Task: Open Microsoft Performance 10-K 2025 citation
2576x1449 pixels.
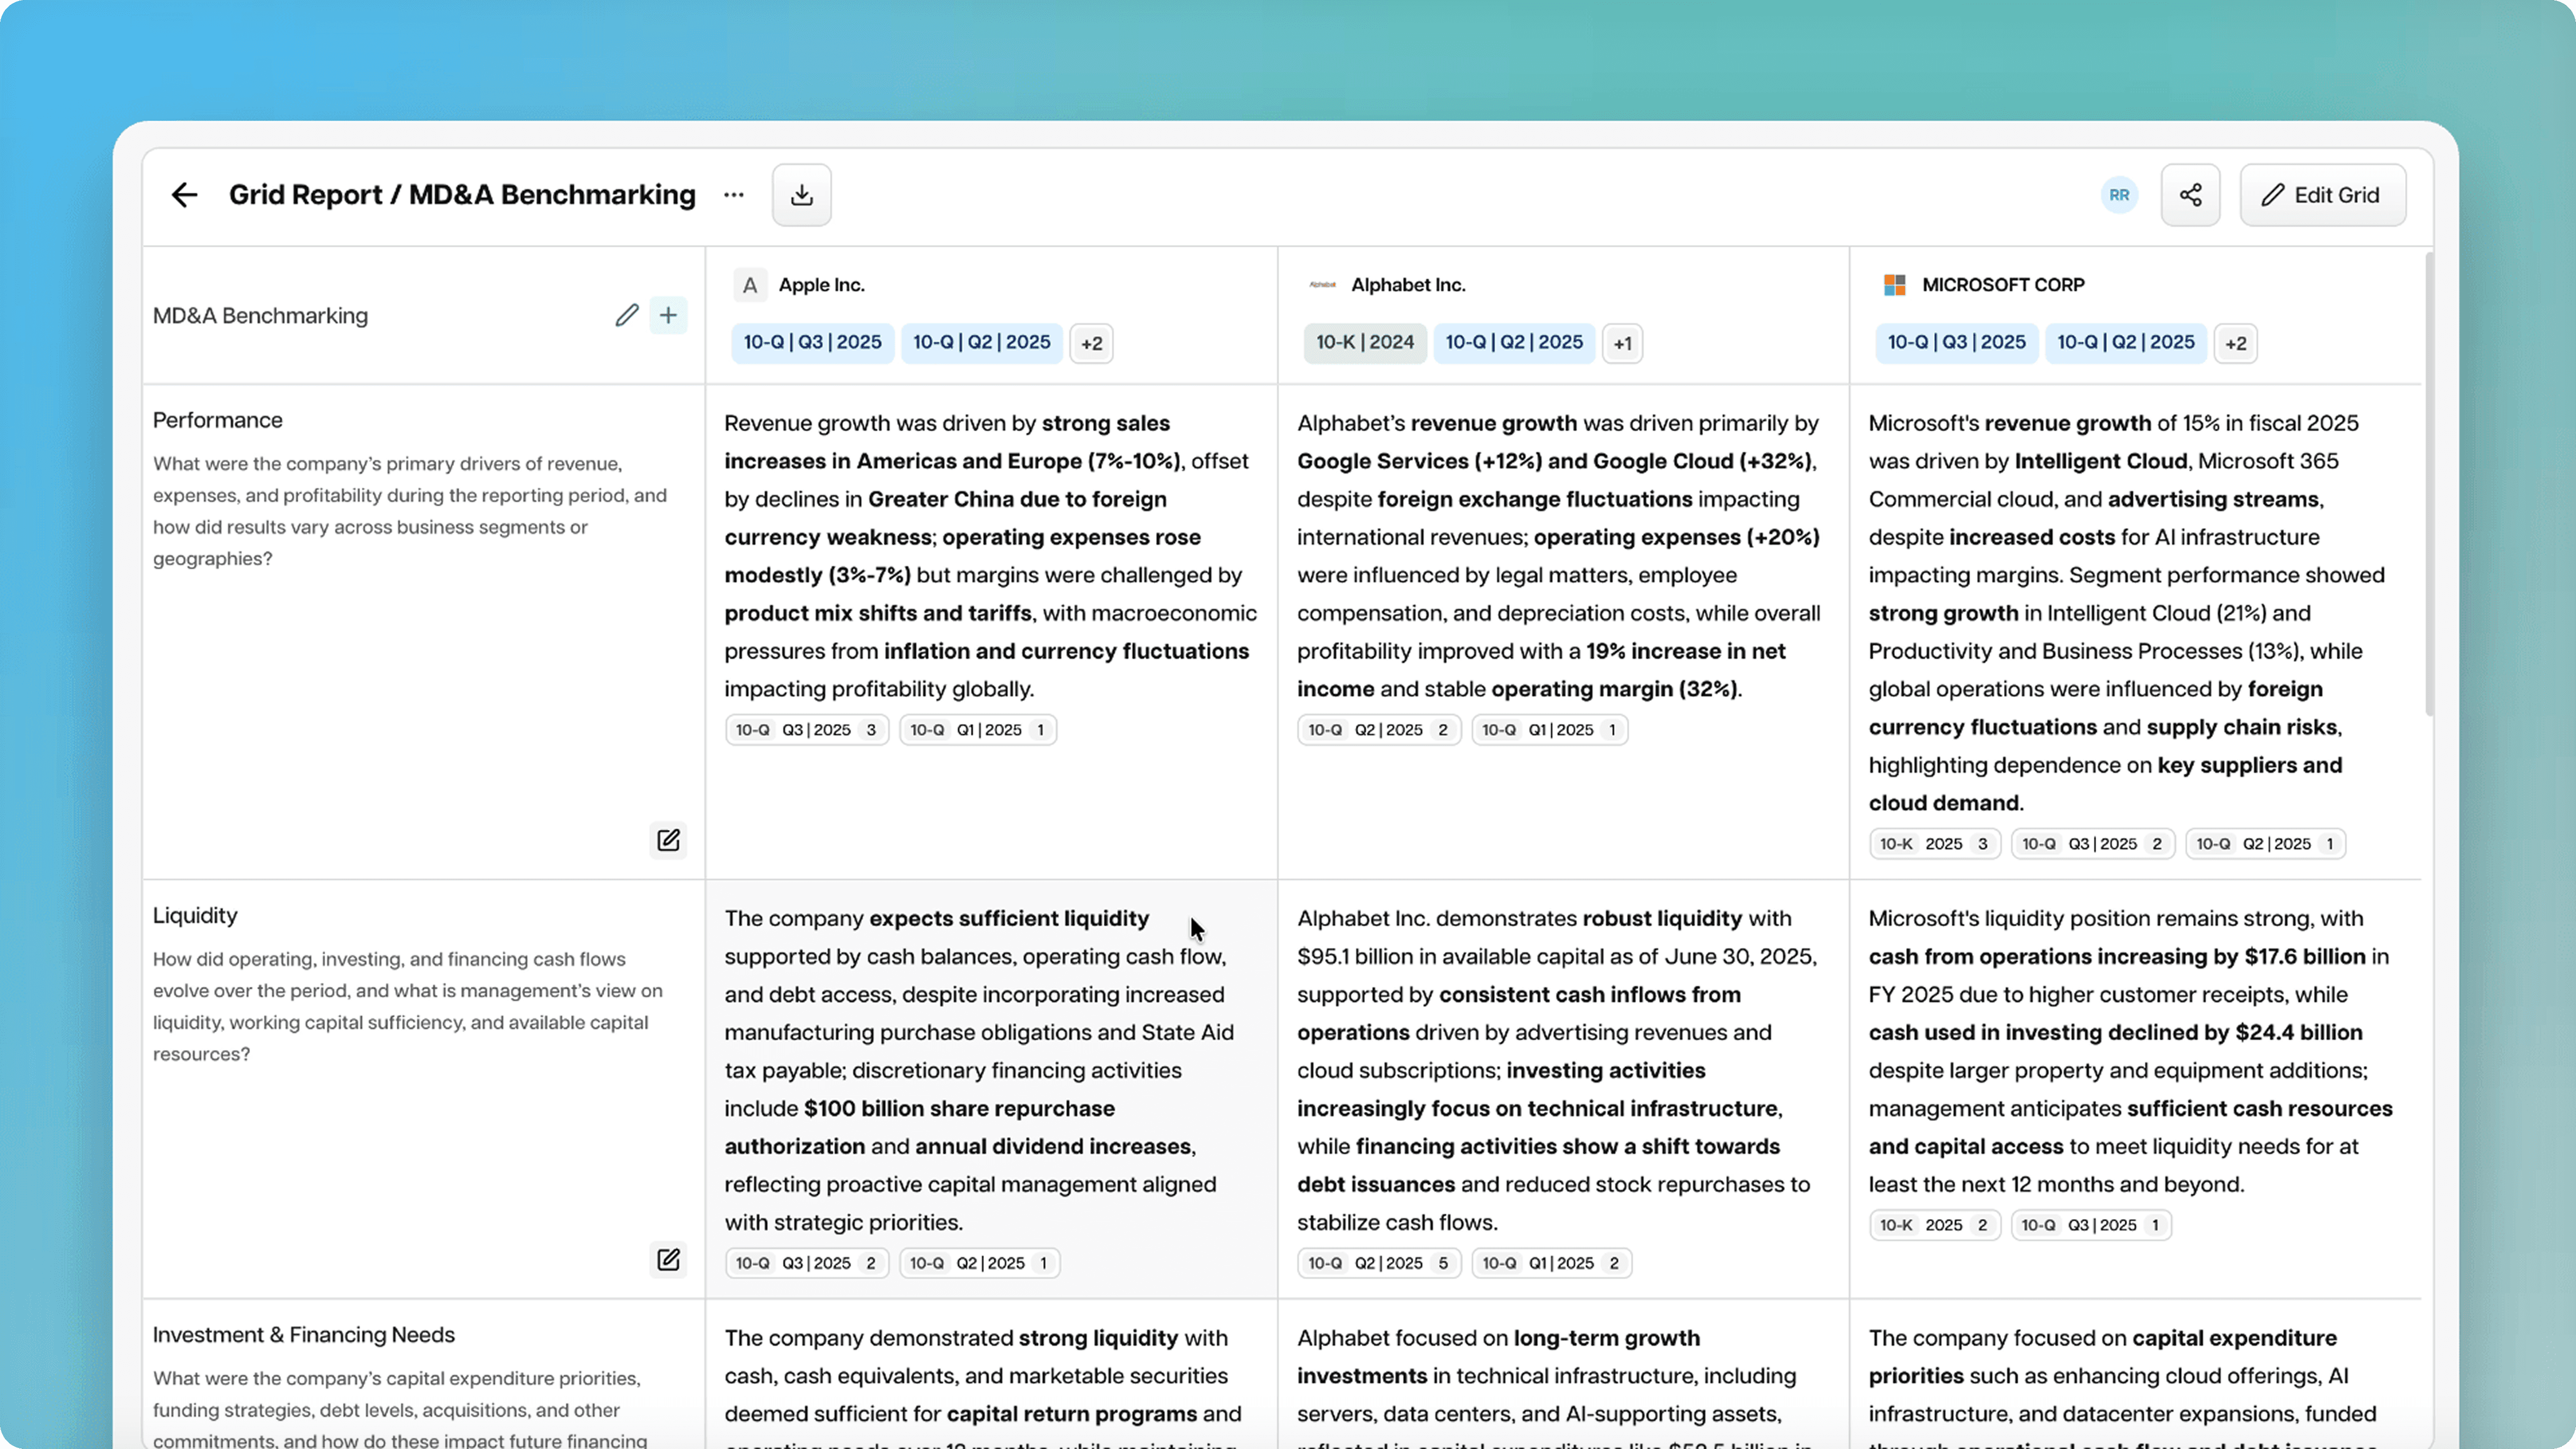Action: (x=1933, y=844)
